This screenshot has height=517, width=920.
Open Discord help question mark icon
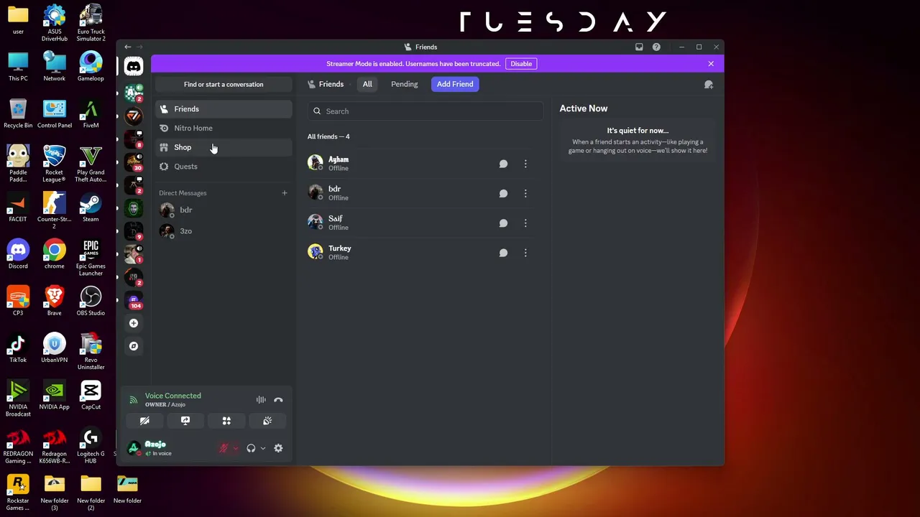pos(656,47)
